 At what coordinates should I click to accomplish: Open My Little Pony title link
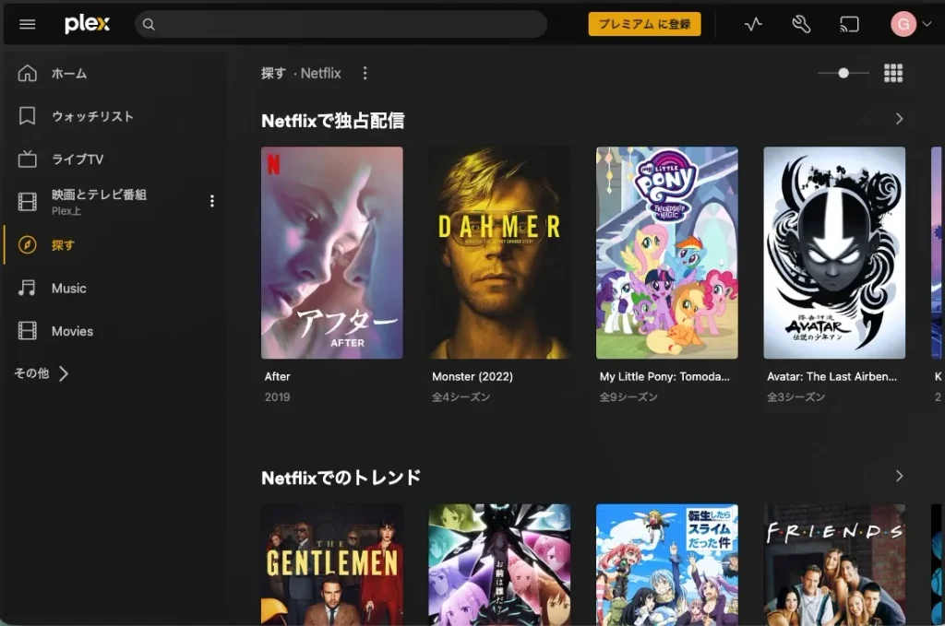(664, 376)
